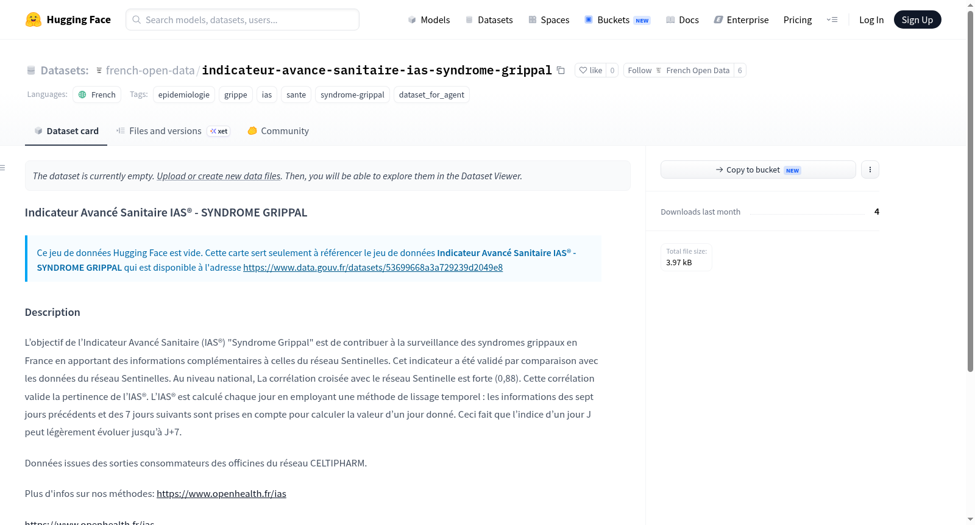Screen dimensions: 975x525
Task: Switch to the Files and versions tab
Action: (173, 130)
